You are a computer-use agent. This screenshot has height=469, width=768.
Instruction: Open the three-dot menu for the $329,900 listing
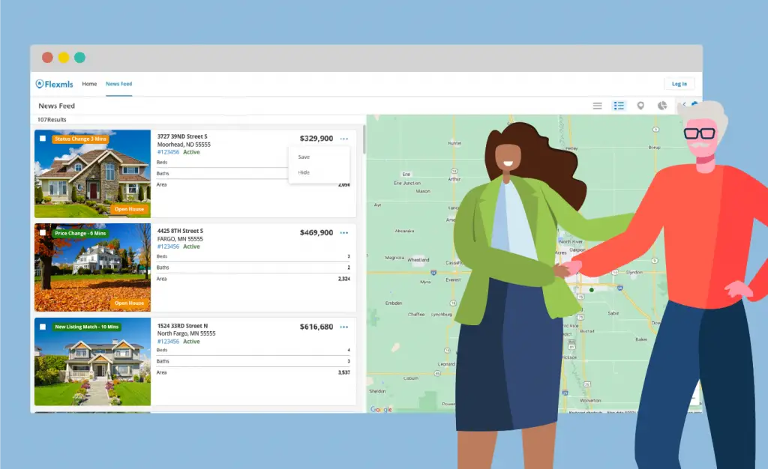coord(344,139)
